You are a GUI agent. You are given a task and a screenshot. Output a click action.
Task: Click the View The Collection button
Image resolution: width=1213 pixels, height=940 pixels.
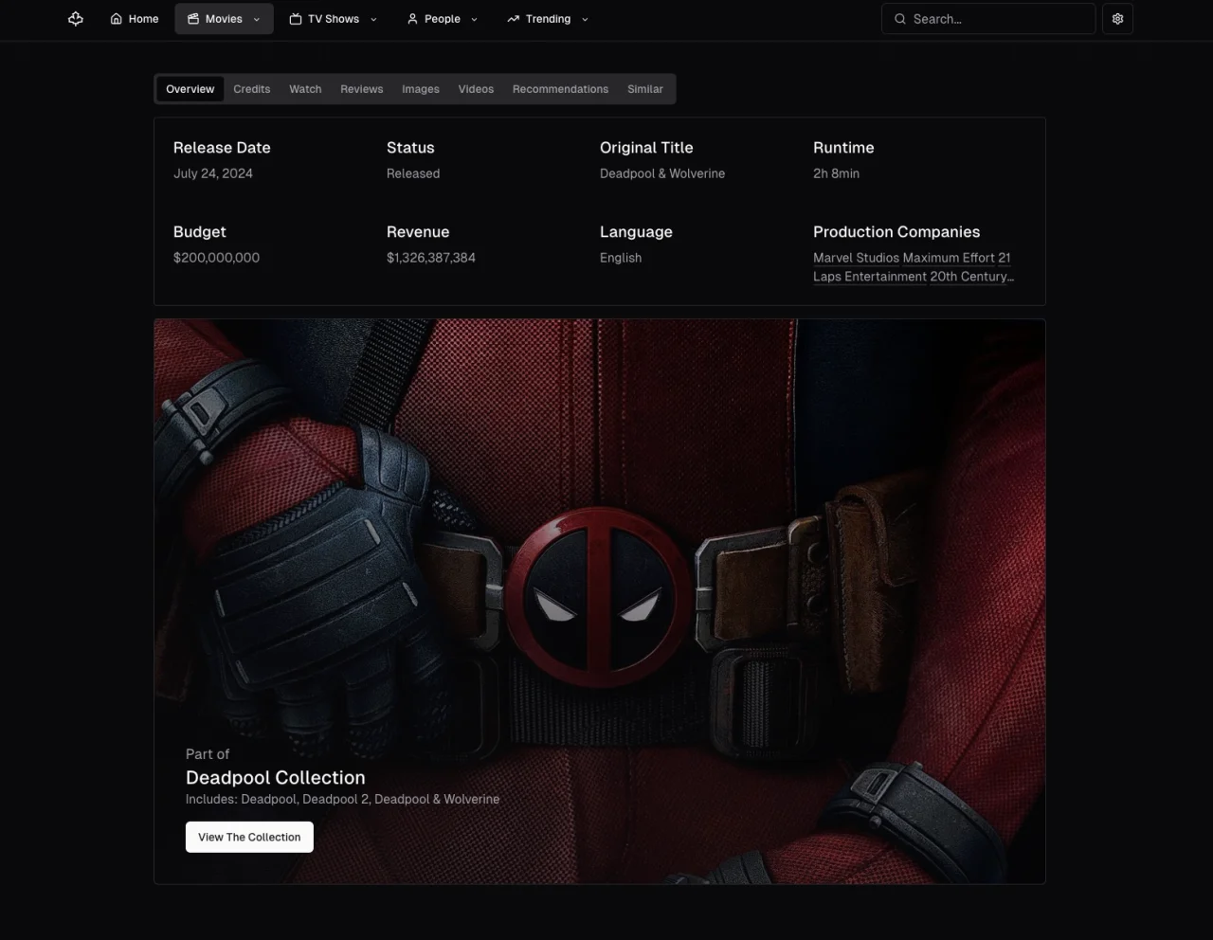click(249, 837)
